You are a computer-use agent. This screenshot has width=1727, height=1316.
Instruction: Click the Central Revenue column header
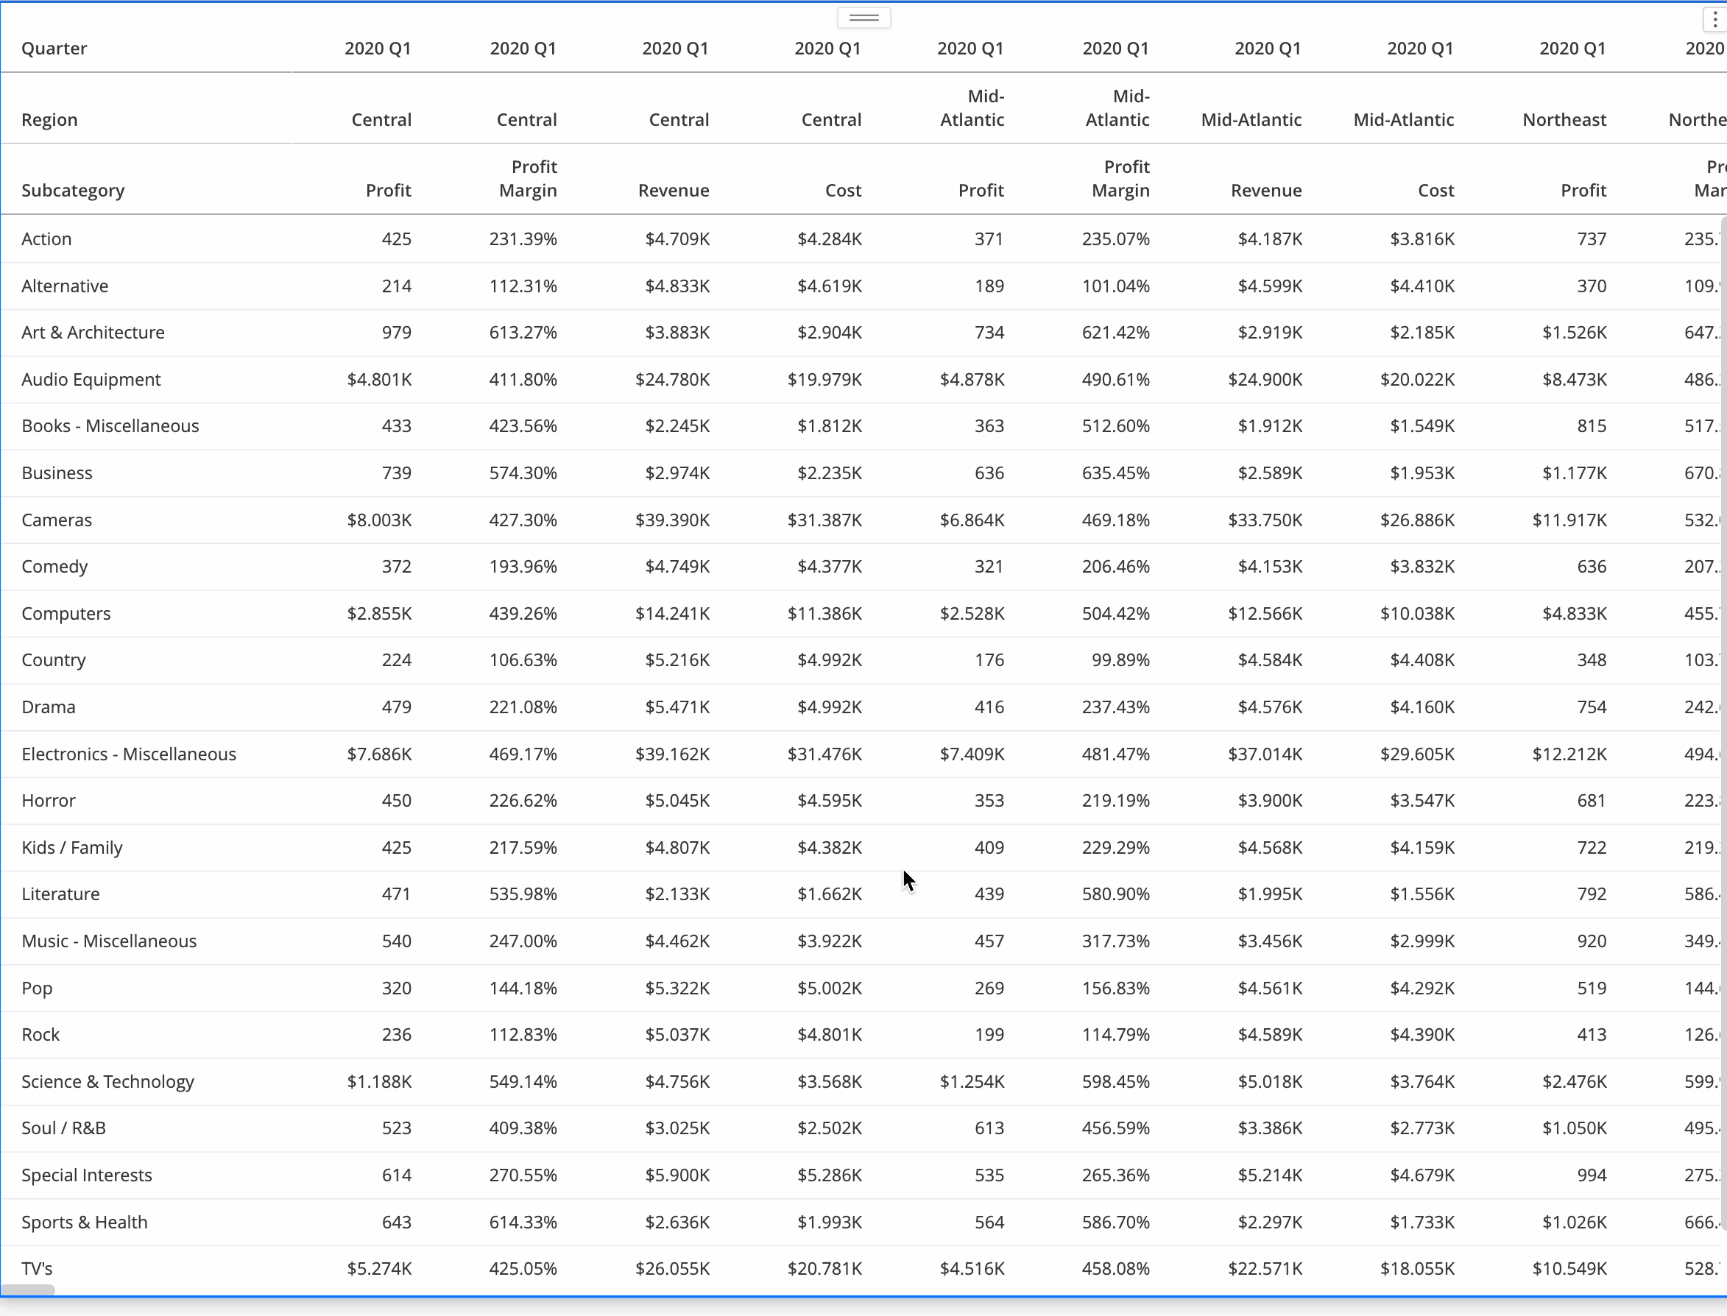click(x=673, y=191)
